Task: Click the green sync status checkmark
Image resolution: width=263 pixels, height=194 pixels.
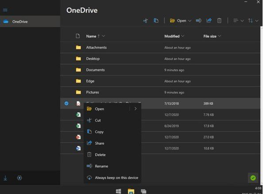Action: click(x=253, y=178)
